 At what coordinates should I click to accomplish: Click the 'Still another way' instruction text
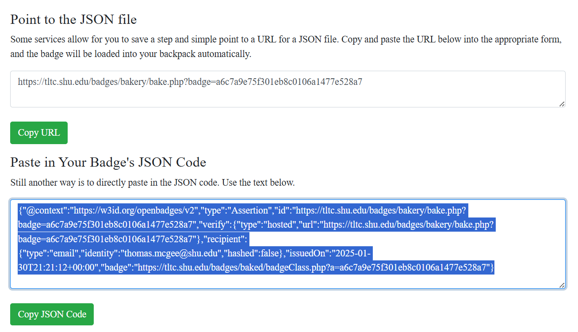pos(153,182)
